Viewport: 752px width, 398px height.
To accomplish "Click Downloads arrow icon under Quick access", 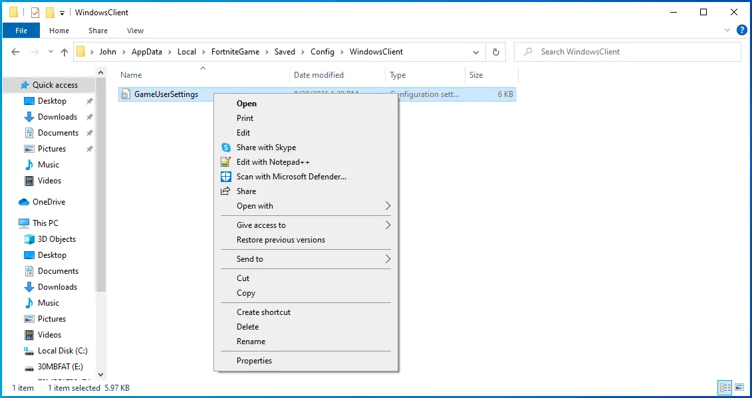I will click(29, 117).
